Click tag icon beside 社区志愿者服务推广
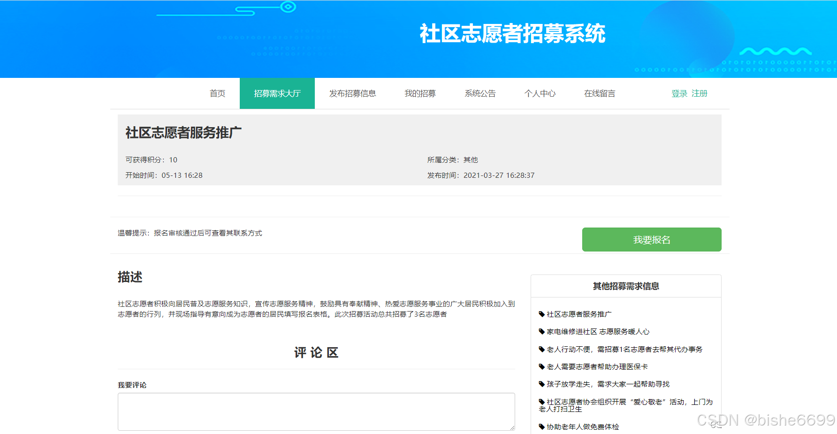The image size is (837, 434). 542,314
